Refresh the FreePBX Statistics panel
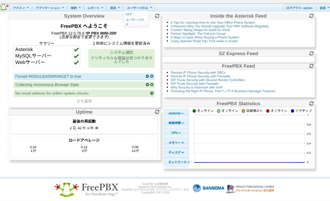The width and height of the screenshot is (330, 201). 311,103
